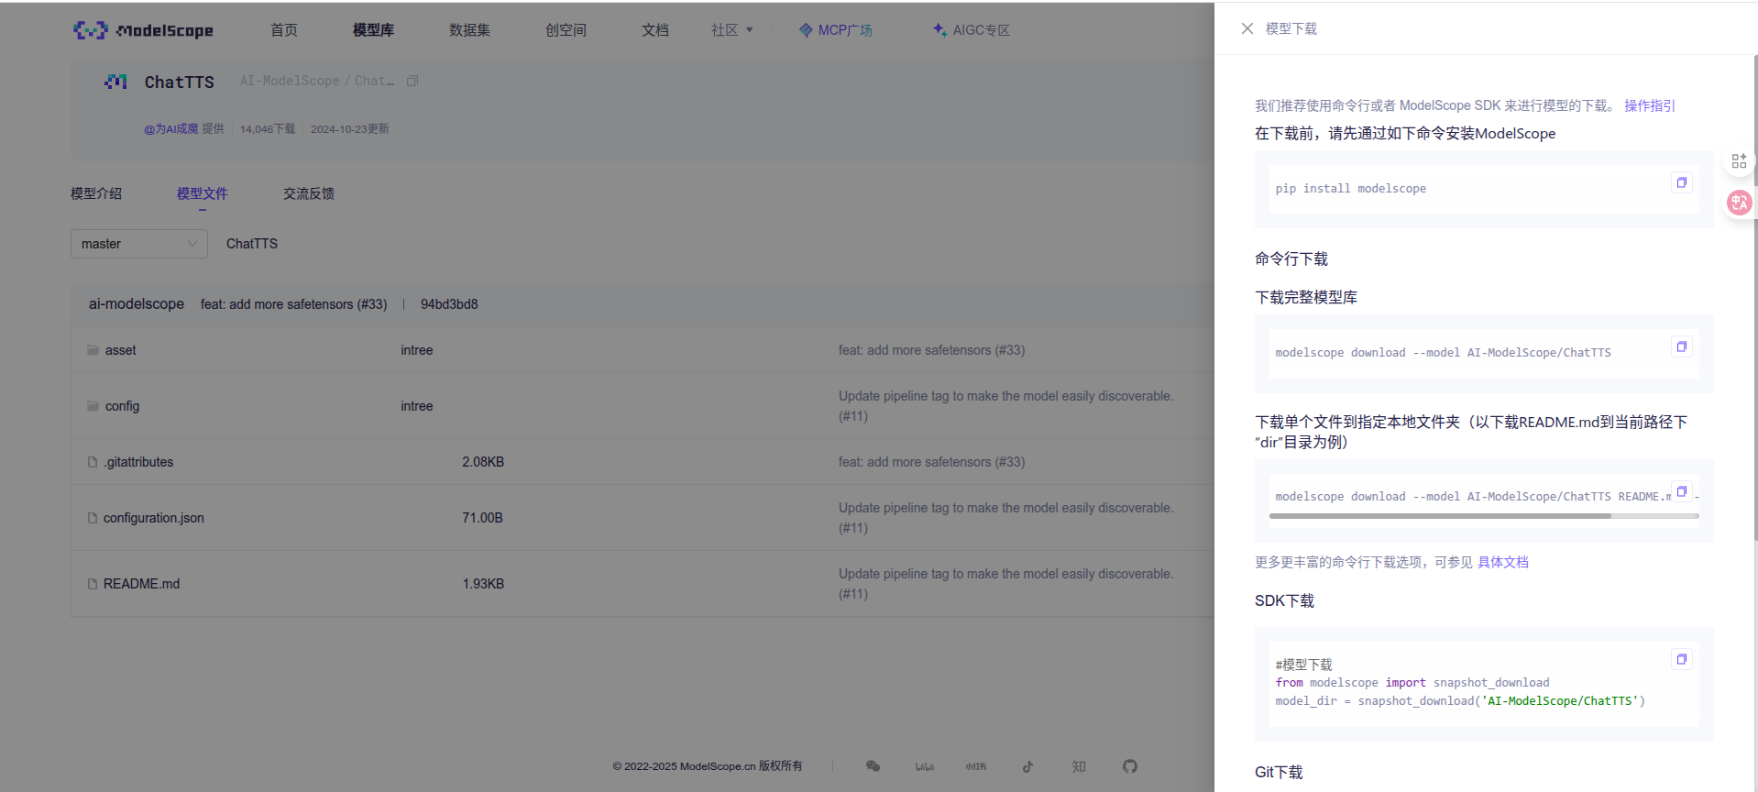Go to 首页 in the navigation
Image resolution: width=1758 pixels, height=792 pixels.
click(284, 30)
